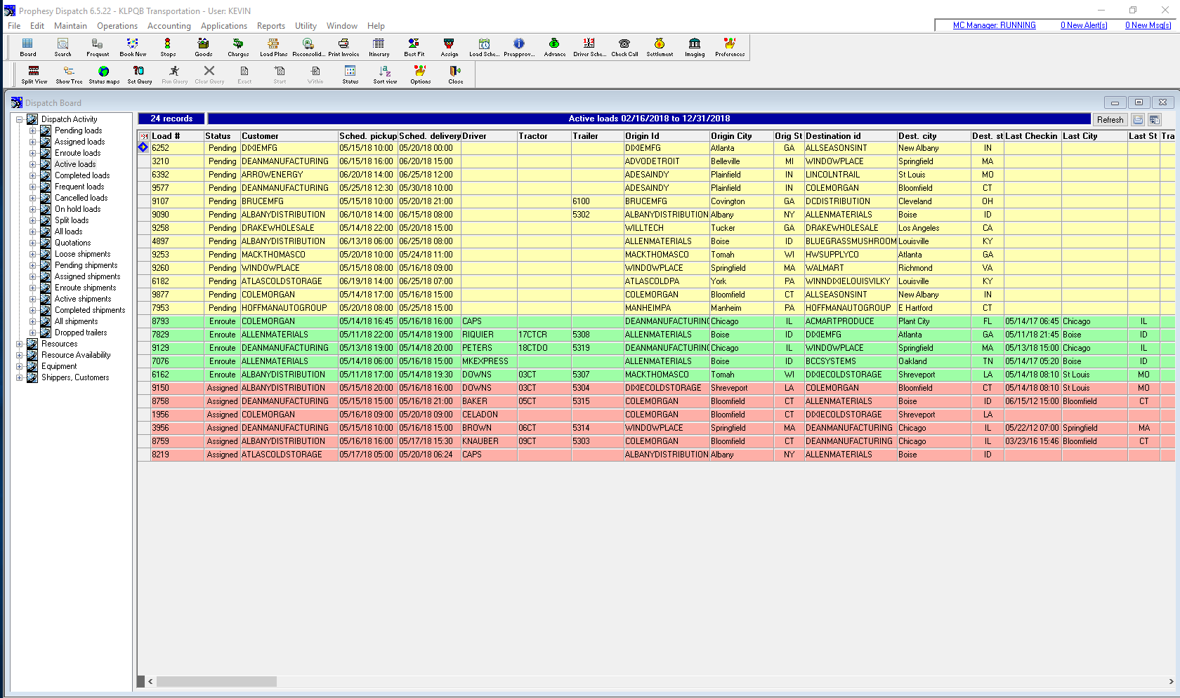Open the Accounting menu

[x=169, y=26]
